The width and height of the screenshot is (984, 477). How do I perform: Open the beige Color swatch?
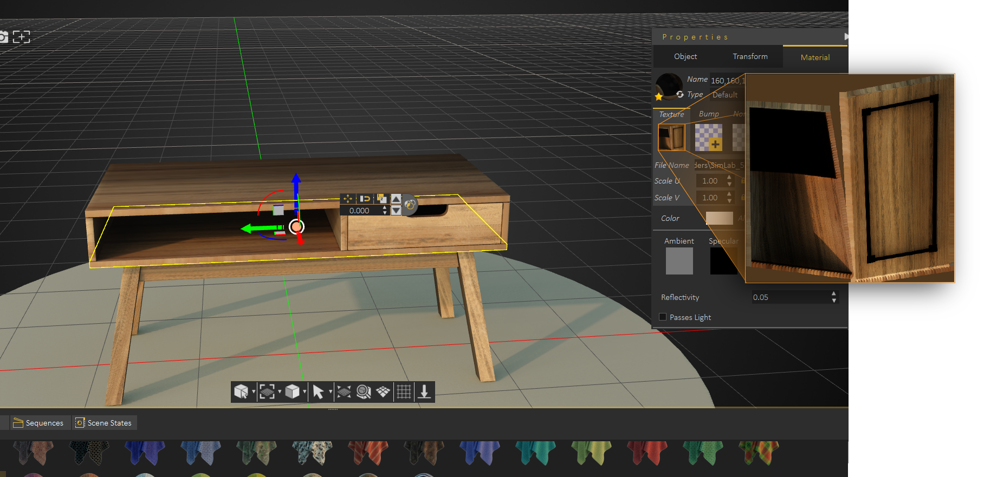[x=720, y=218]
